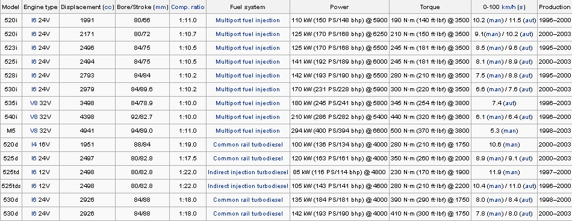Click the 'aut' link in the 525tds row
This screenshot has width=572, height=221.
pyautogui.click(x=529, y=186)
